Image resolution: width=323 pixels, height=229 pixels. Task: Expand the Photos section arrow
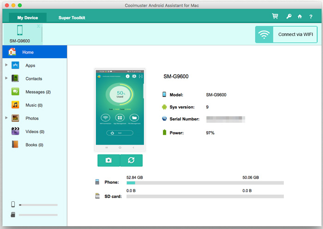pos(6,118)
